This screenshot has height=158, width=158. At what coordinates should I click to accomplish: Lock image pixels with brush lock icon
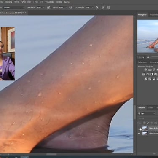(148, 123)
